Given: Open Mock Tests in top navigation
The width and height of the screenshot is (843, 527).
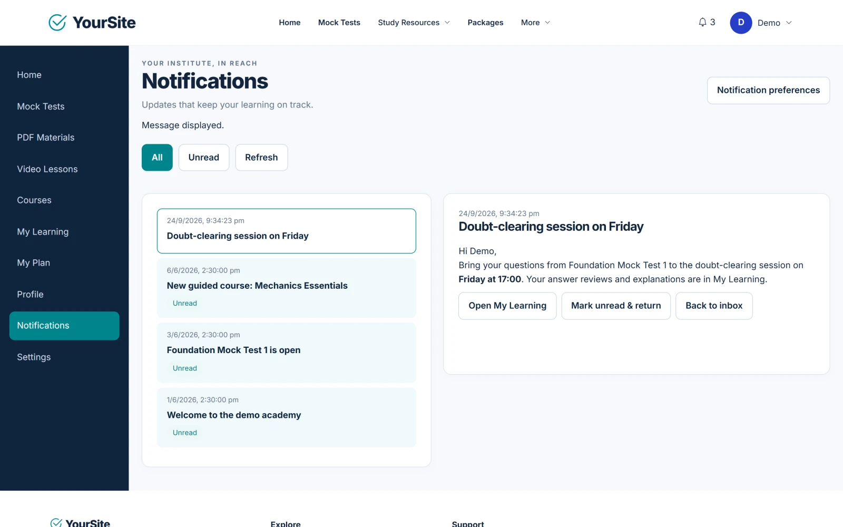Looking at the screenshot, I should [339, 23].
